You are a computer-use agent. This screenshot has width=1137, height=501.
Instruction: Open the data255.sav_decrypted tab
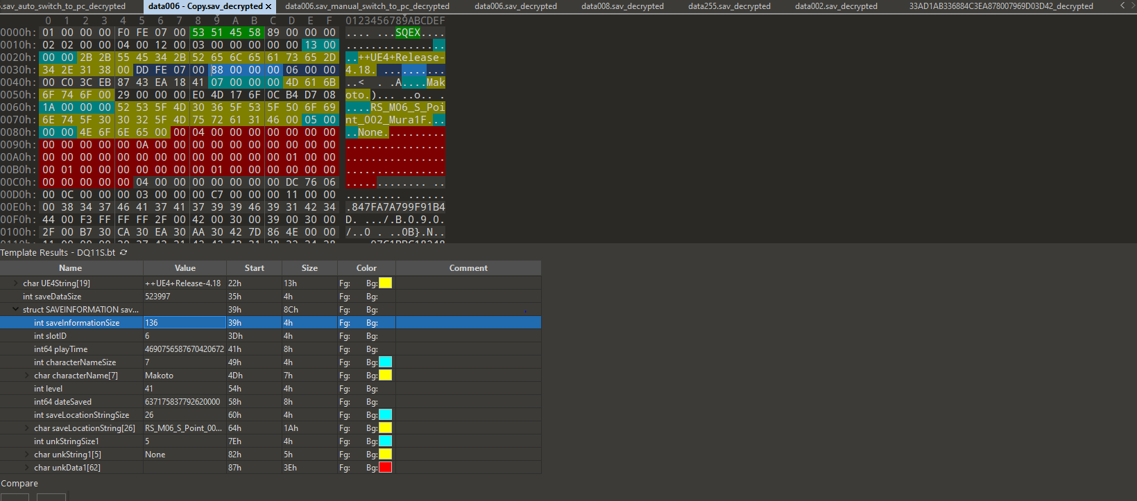tap(729, 6)
